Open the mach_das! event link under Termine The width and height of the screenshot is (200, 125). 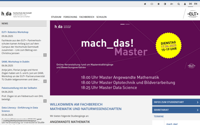[x=172, y=124]
